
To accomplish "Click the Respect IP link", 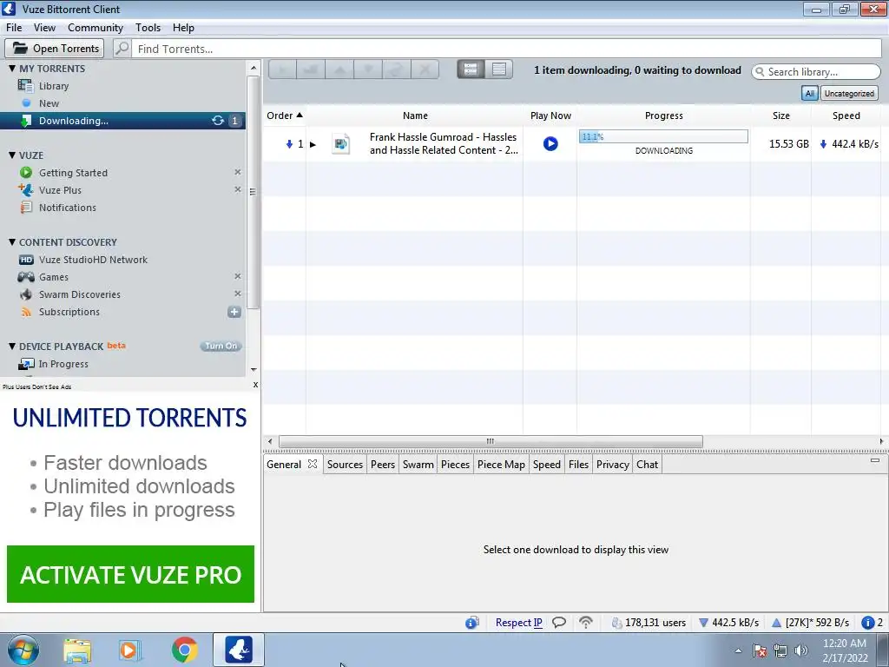I will [x=518, y=622].
